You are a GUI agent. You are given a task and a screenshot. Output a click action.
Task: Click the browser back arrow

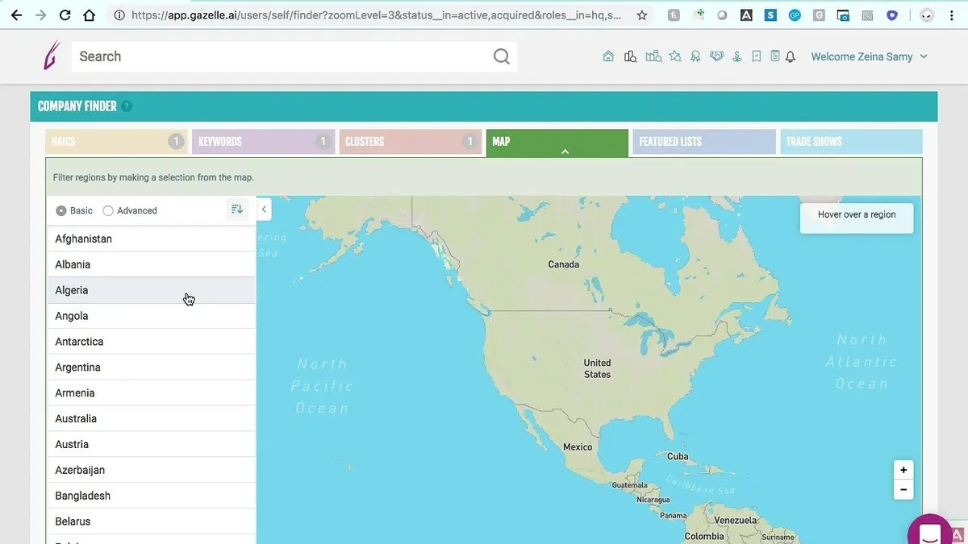16,15
